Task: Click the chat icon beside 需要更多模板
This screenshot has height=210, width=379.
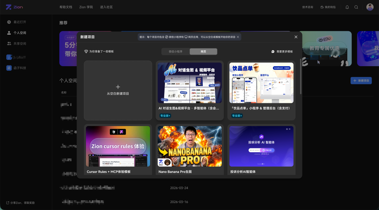Action: coord(273,51)
